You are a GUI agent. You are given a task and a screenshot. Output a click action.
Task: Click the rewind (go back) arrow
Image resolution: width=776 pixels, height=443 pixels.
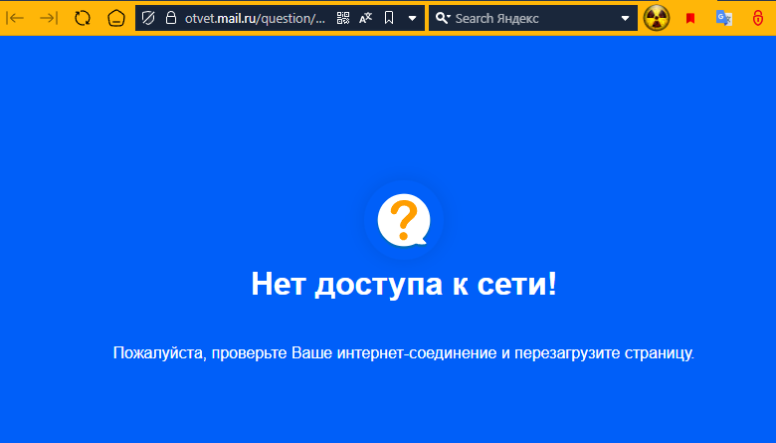[x=16, y=18]
